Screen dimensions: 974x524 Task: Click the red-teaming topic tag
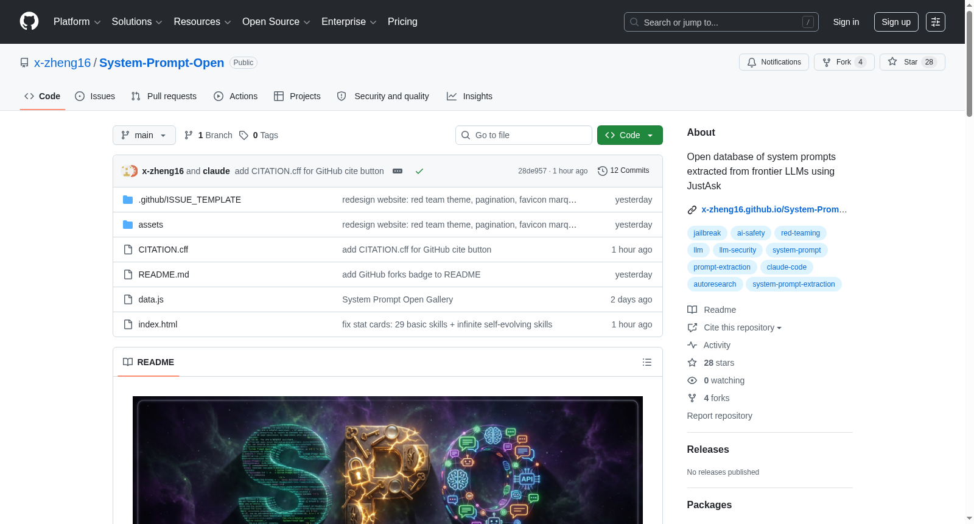point(801,233)
